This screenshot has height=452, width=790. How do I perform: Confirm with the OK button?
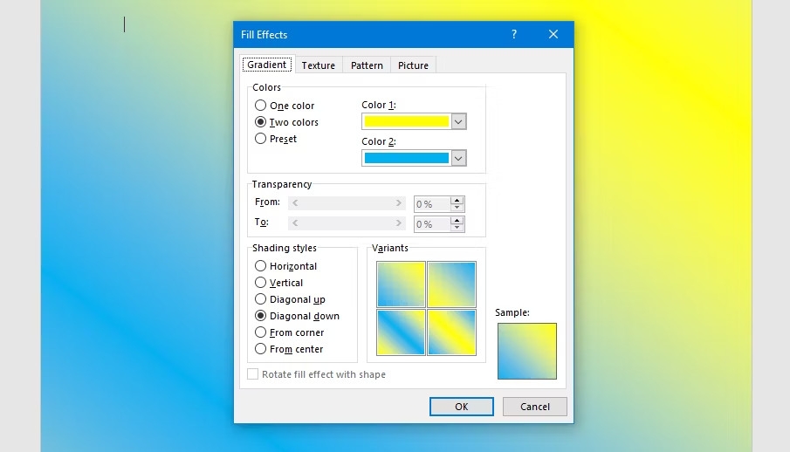(462, 407)
